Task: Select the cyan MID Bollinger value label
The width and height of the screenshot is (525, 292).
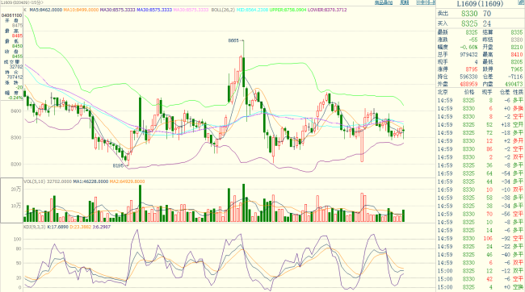Action: tap(252, 10)
